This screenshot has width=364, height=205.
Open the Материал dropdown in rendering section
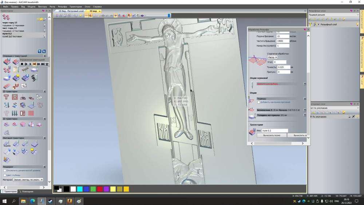[x=28, y=180]
